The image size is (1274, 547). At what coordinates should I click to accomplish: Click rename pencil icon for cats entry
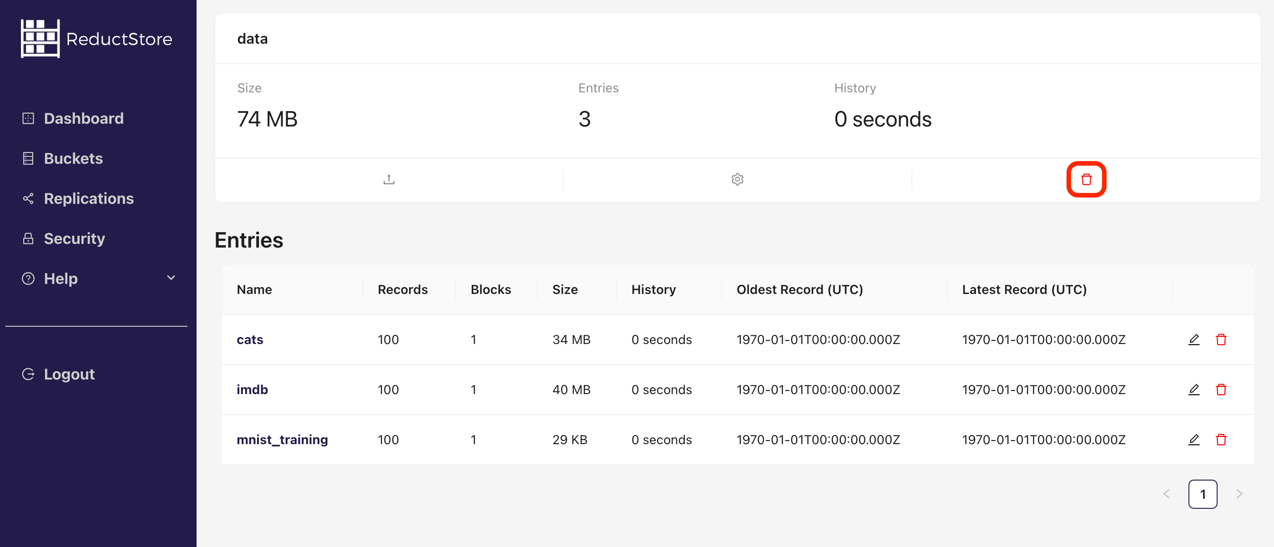click(1193, 340)
